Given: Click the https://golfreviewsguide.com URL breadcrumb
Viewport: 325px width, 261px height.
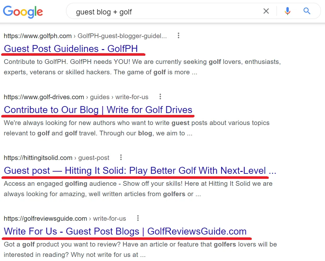Looking at the screenshot, I should [45, 218].
